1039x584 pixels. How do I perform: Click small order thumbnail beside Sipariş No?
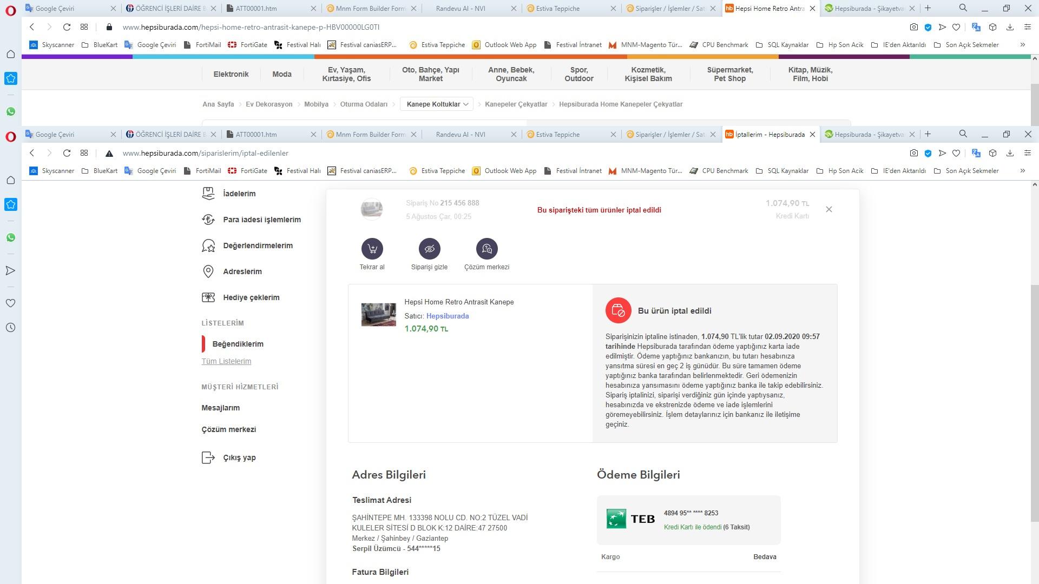click(x=372, y=209)
